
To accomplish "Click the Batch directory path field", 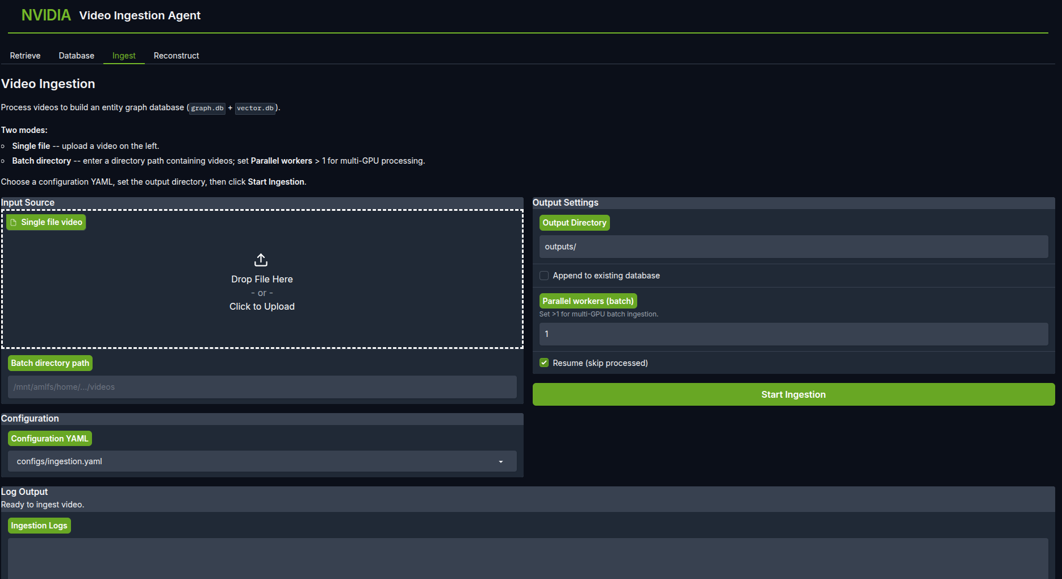I will click(x=262, y=387).
